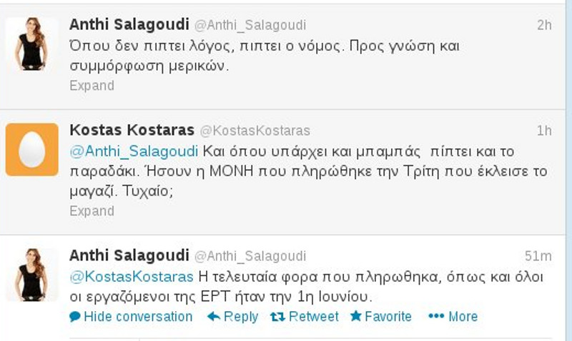Click the retweet arrows icon
Screen dimensions: 572x341
click(x=278, y=317)
